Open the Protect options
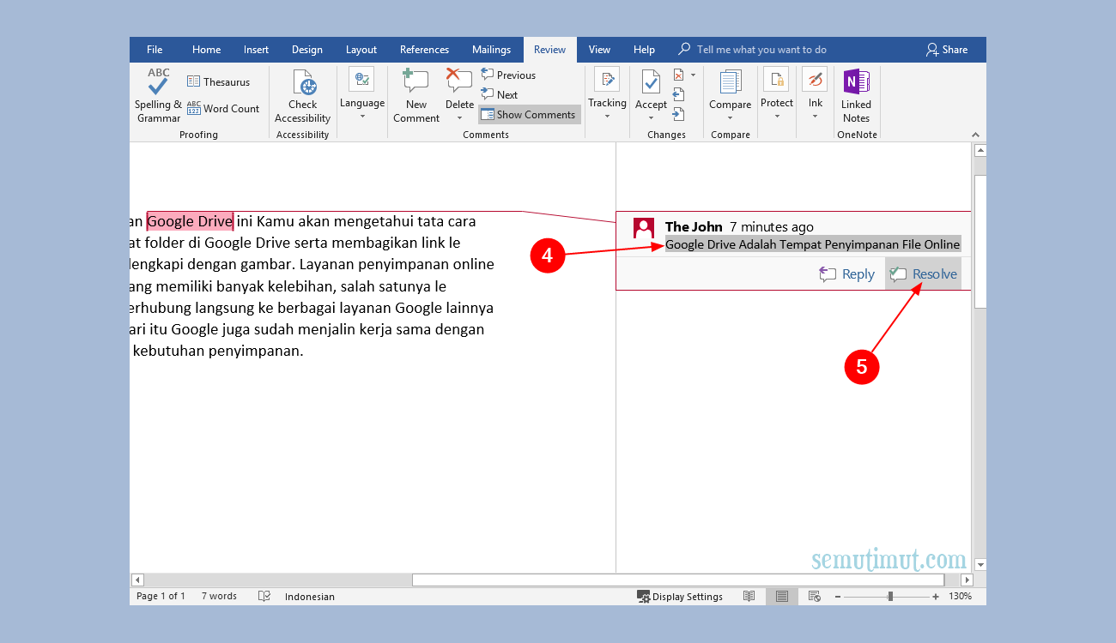1116x643 pixels. click(x=777, y=87)
